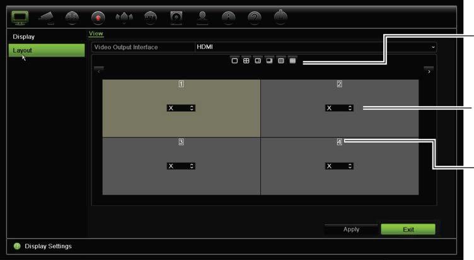Select video tile number 2

pyautogui.click(x=340, y=109)
